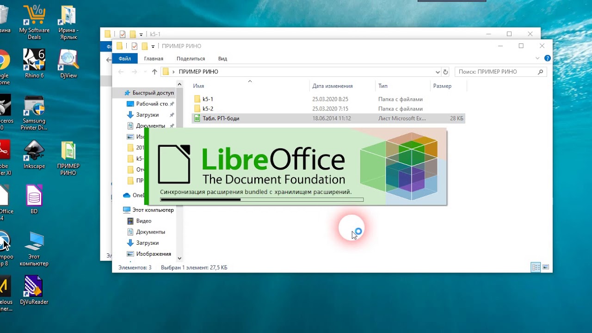The width and height of the screenshot is (592, 333).
Task: Expand the ribbon with the chevron
Action: [x=537, y=58]
